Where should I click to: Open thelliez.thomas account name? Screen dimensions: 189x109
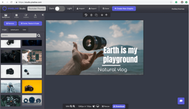coord(178,9)
